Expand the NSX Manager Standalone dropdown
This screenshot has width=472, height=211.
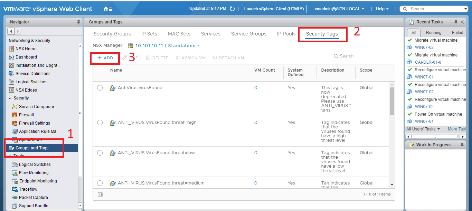(x=198, y=45)
